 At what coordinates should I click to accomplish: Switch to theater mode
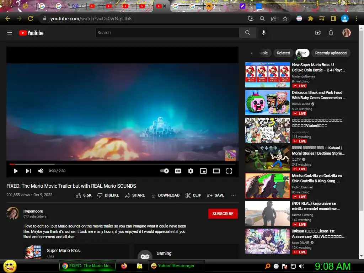[x=216, y=171]
